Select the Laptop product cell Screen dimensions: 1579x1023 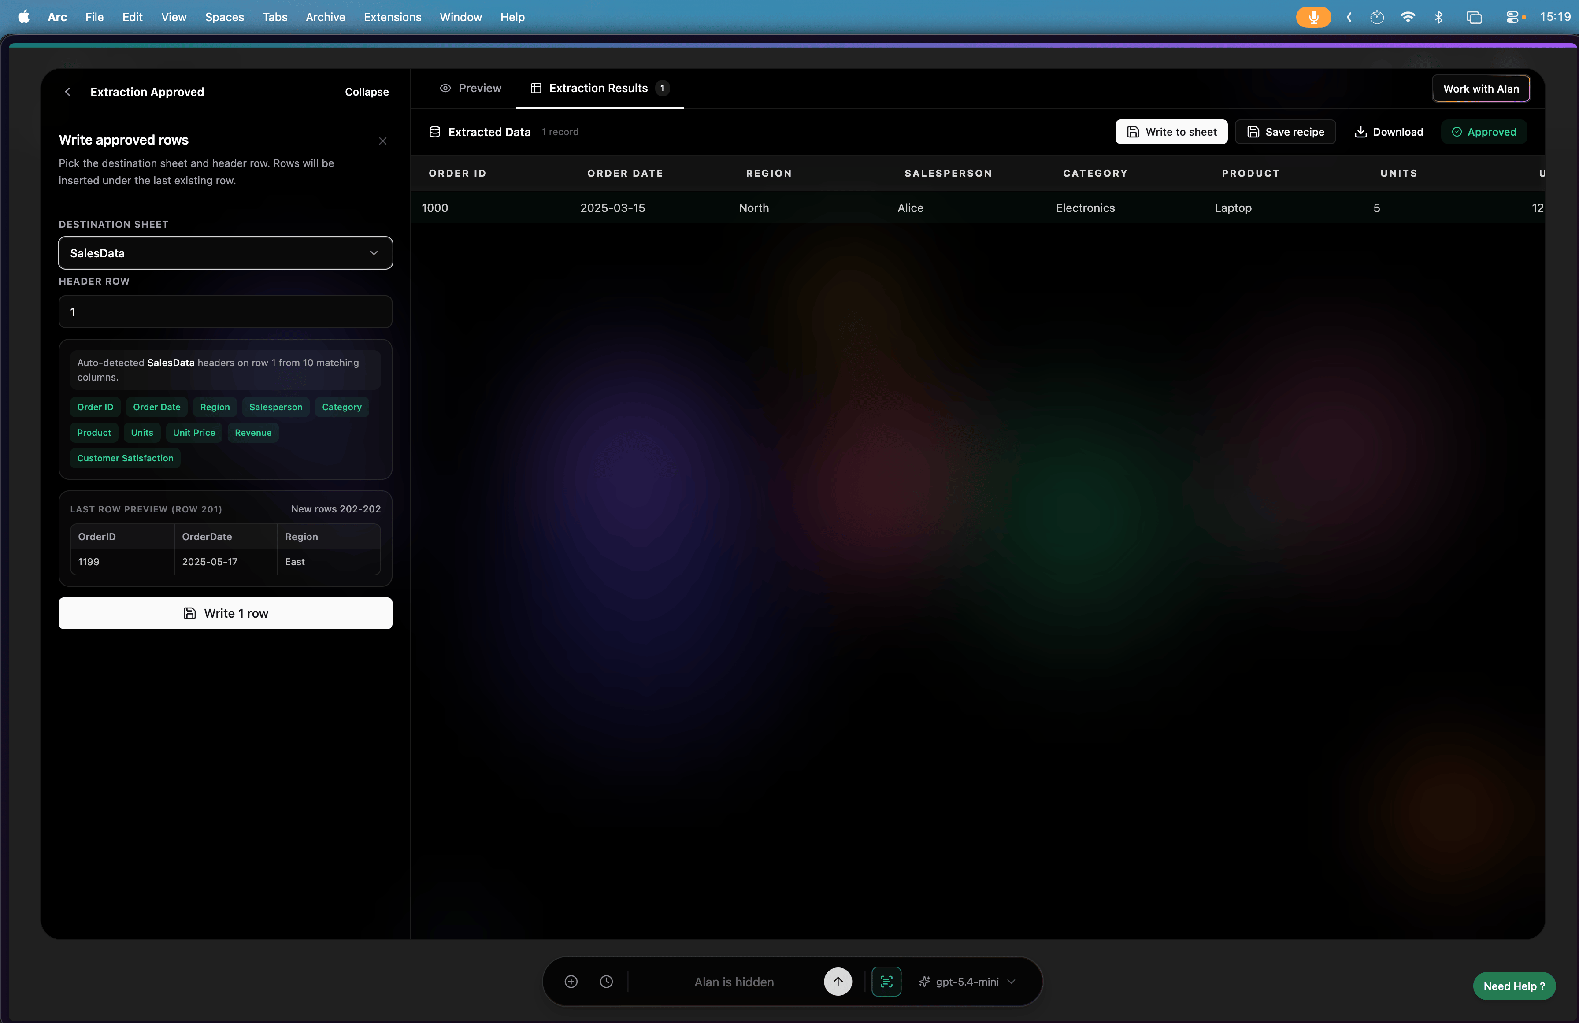click(1233, 208)
